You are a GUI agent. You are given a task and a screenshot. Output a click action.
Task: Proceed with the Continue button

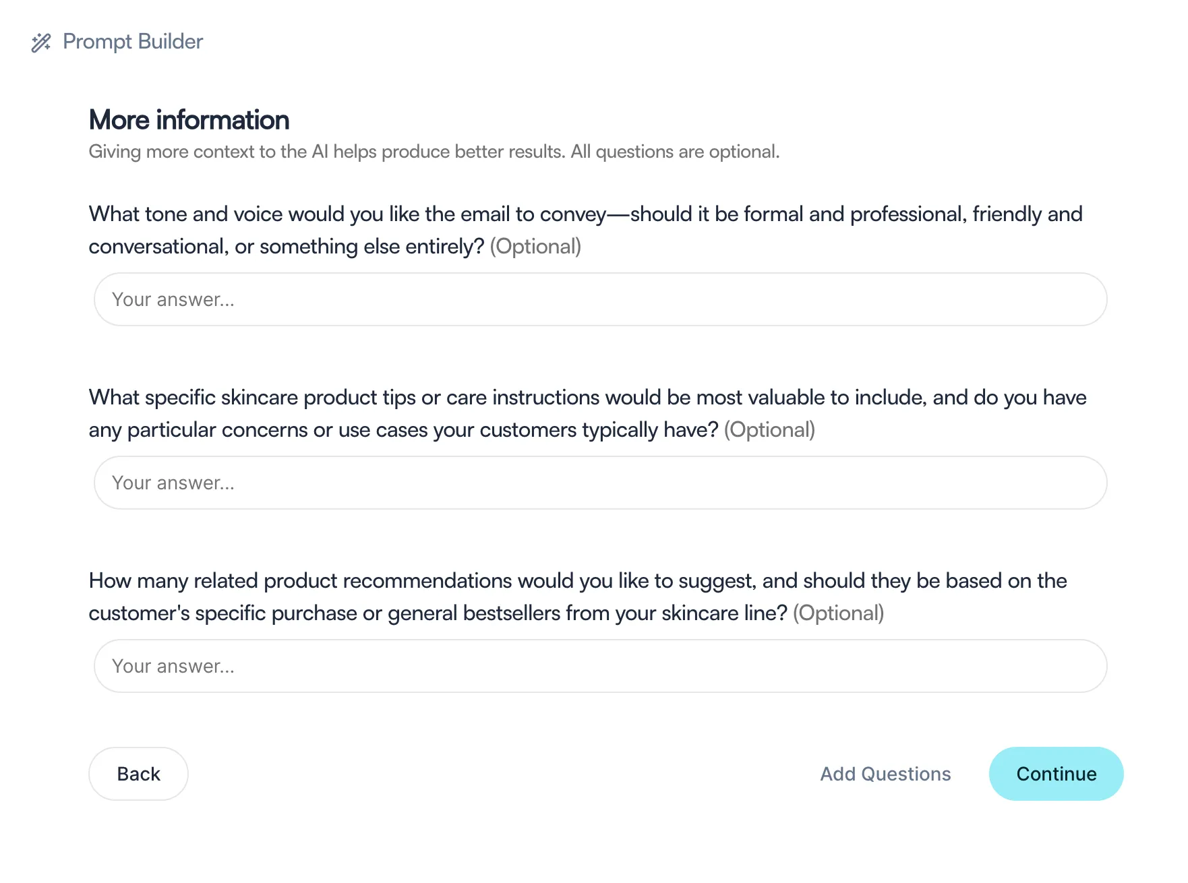(x=1056, y=774)
